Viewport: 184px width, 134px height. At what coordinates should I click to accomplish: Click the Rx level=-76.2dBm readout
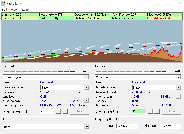tap(87, 18)
